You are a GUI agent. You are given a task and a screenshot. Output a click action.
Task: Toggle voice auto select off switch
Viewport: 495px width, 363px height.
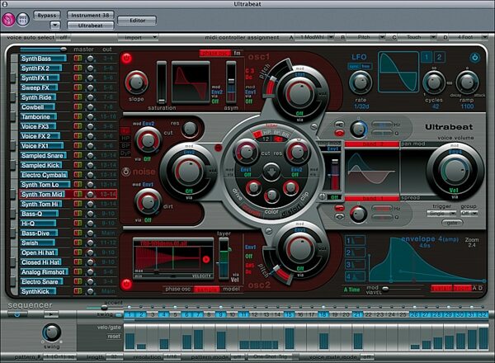coord(64,38)
